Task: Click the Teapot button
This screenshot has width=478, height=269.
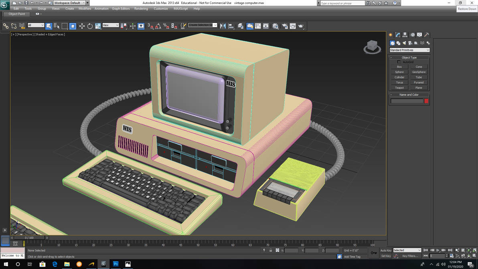Action: 399,88
